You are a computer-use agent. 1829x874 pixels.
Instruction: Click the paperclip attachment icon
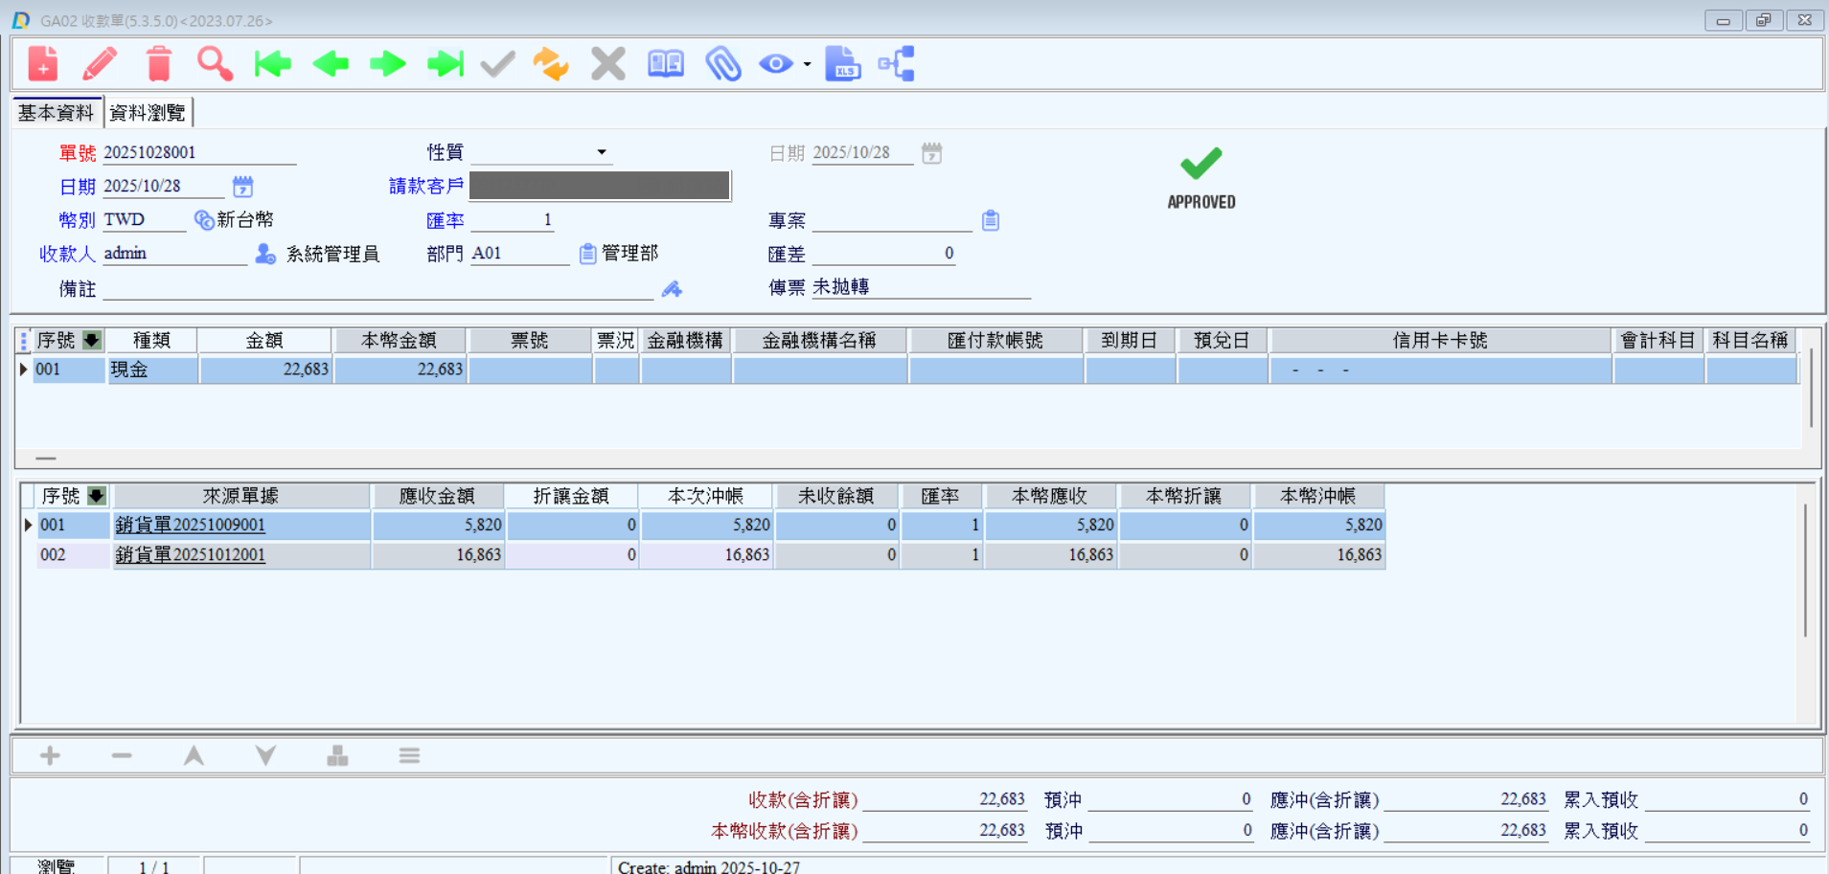[723, 64]
